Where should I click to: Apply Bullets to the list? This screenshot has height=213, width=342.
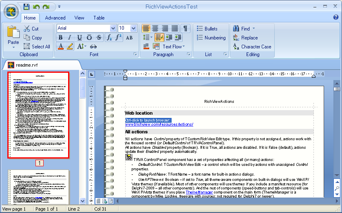(x=207, y=29)
